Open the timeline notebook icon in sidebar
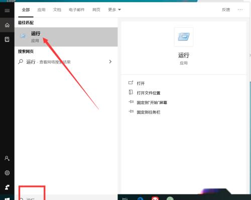 click(x=7, y=40)
